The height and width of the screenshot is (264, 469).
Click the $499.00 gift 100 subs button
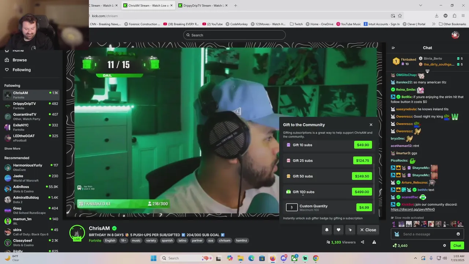362,192
